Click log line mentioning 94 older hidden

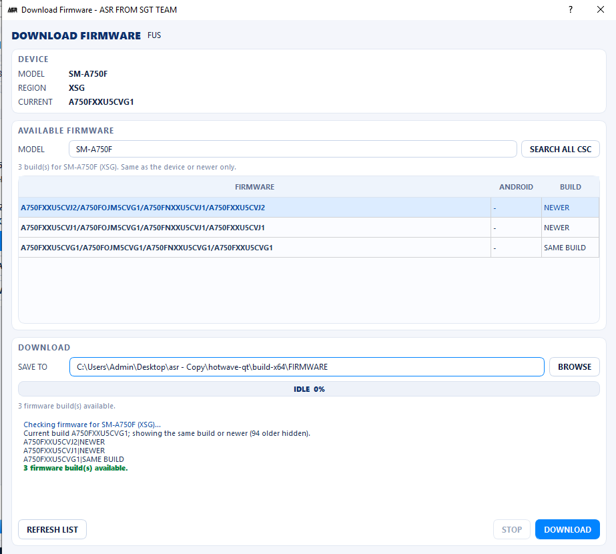(167, 433)
